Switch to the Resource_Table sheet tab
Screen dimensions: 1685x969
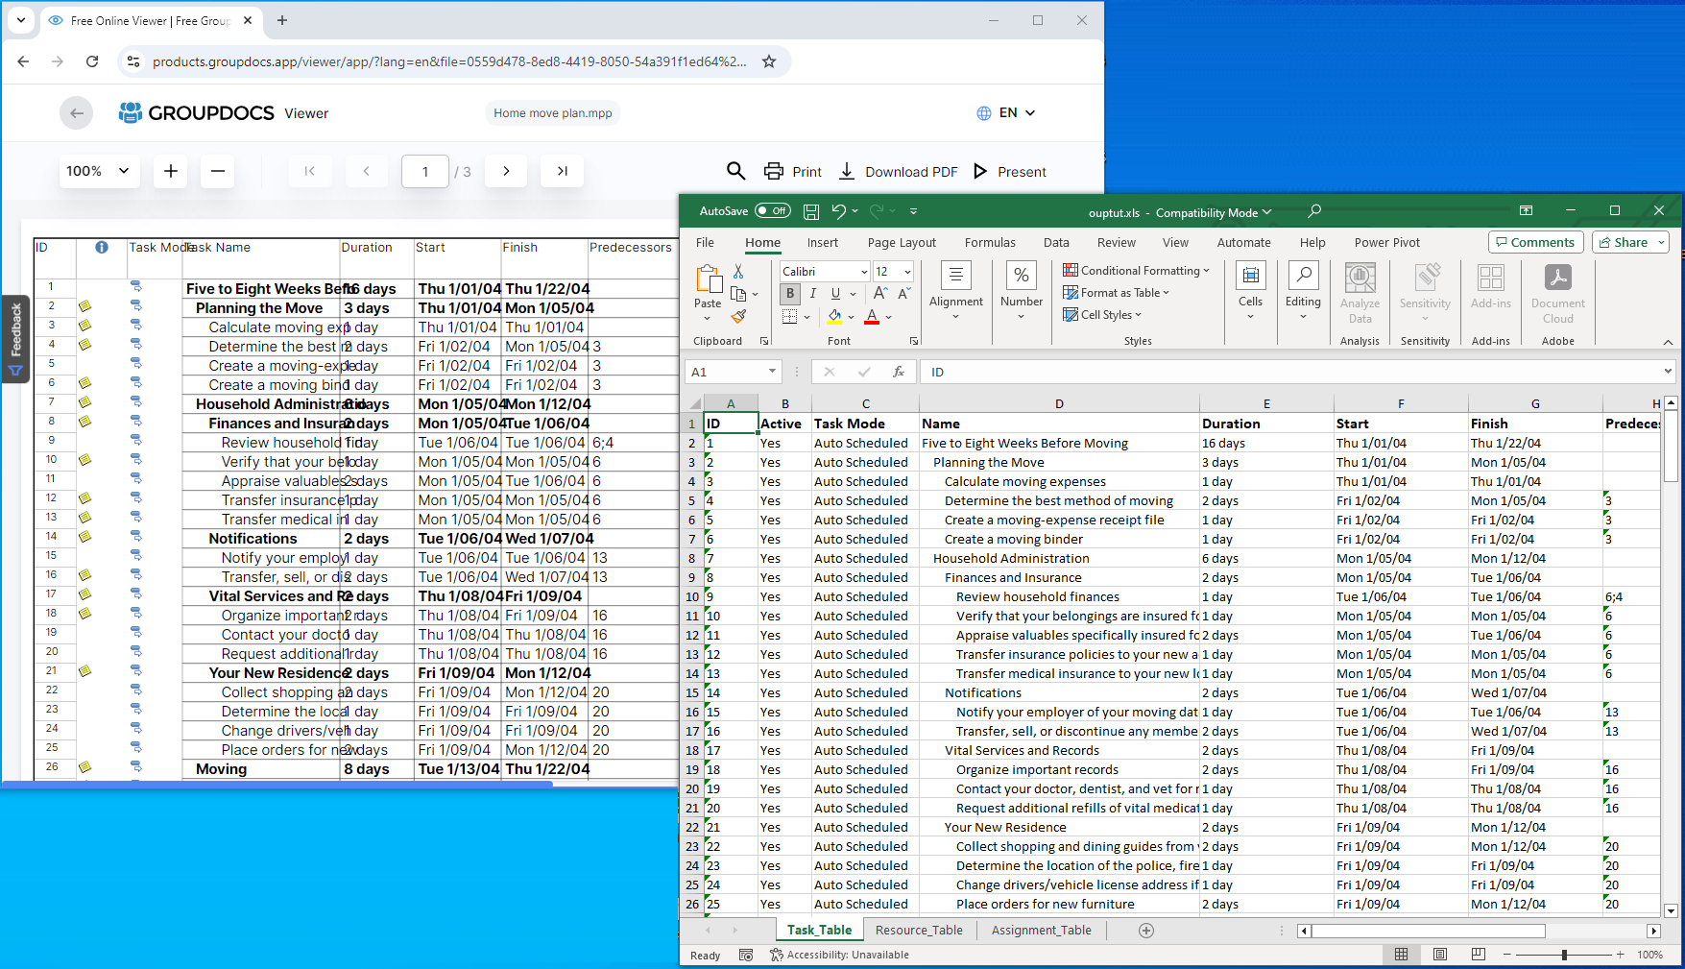point(918,930)
